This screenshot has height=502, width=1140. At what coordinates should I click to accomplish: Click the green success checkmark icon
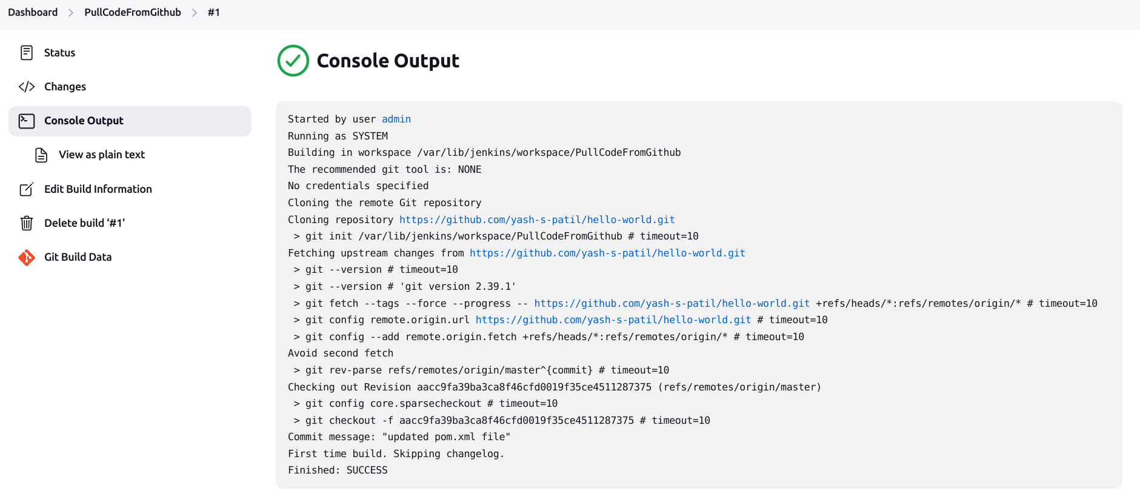pyautogui.click(x=292, y=61)
